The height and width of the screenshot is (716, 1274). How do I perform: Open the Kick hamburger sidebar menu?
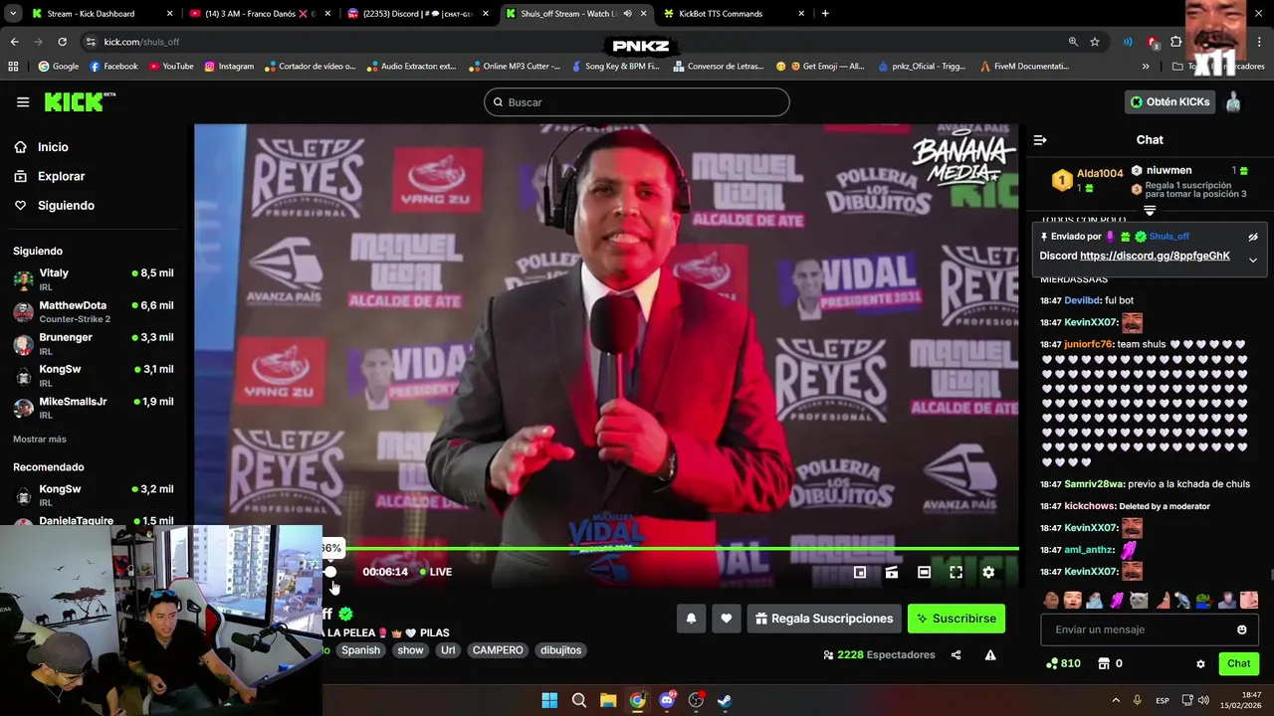pyautogui.click(x=23, y=102)
